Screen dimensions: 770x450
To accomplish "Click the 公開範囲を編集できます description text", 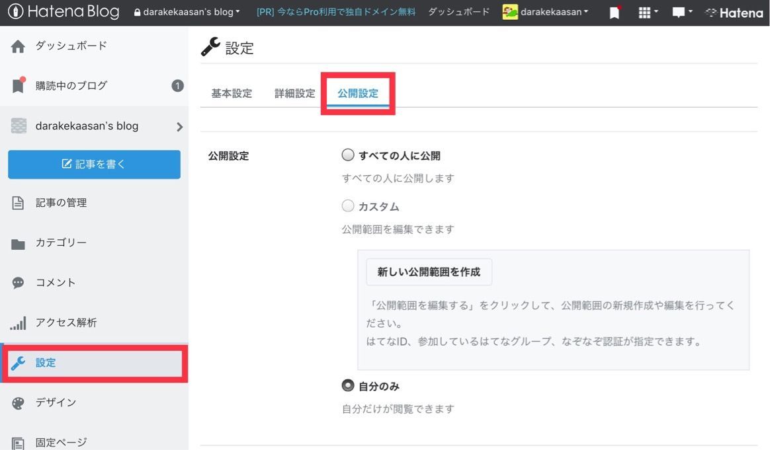I will (x=398, y=229).
